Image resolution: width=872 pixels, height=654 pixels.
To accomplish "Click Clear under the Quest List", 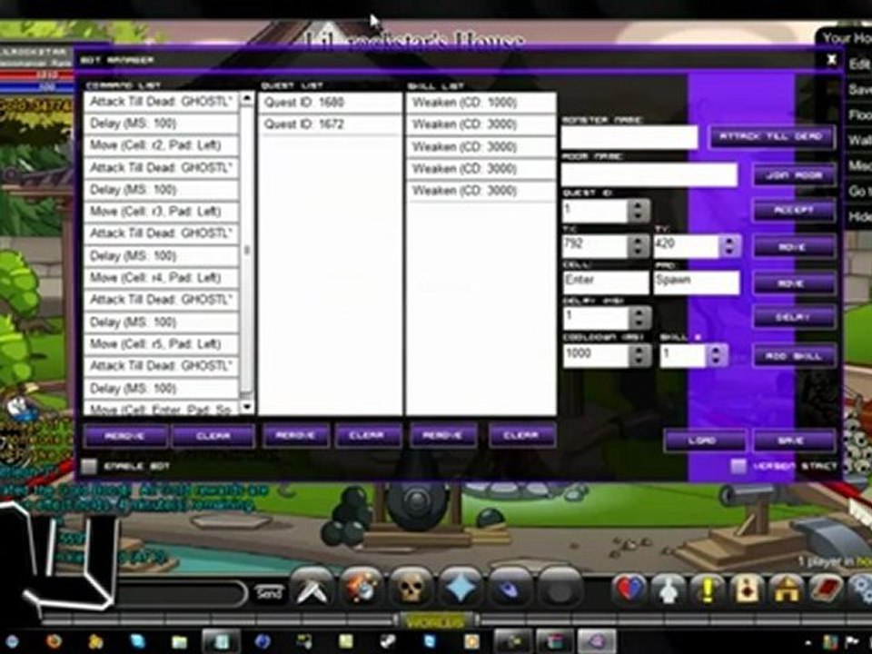I will [368, 435].
